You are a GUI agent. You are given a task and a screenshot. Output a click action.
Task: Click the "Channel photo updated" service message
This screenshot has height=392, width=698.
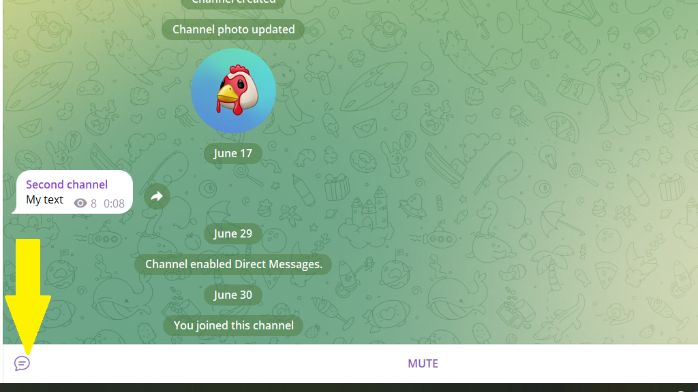(233, 29)
